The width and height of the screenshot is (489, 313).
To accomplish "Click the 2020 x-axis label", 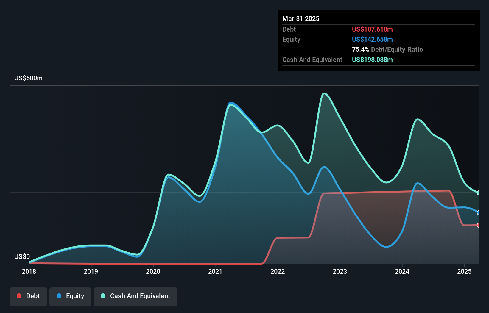I will [153, 271].
